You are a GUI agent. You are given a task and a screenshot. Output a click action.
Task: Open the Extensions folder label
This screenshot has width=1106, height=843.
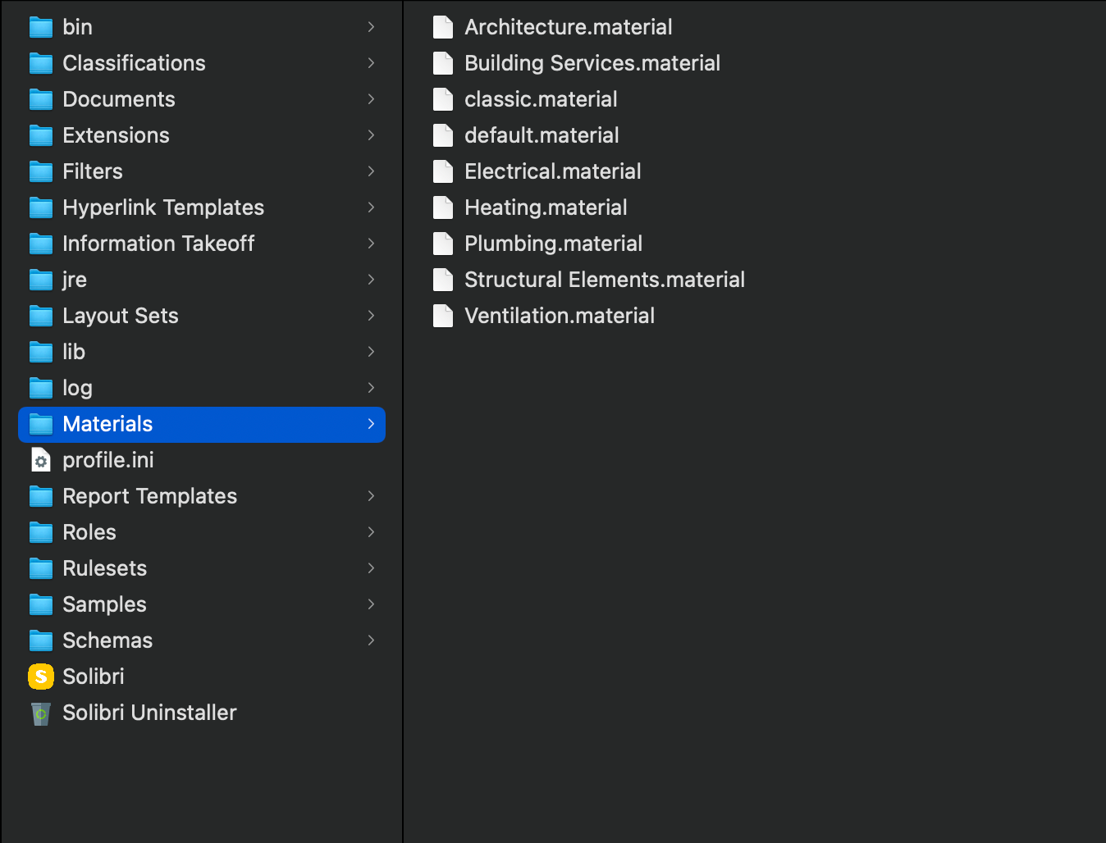coord(116,135)
